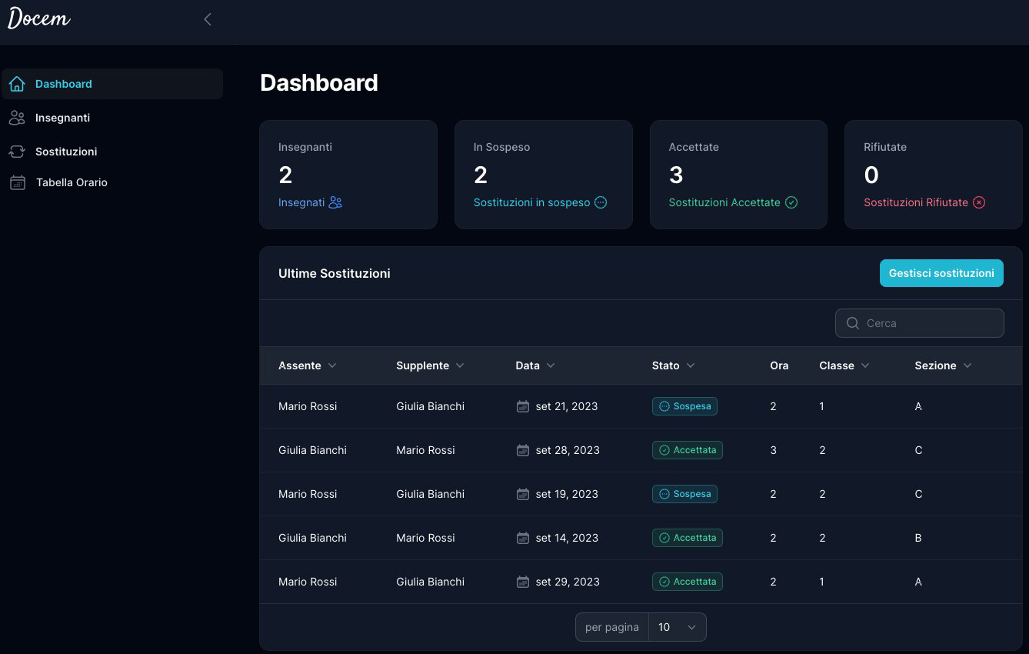Click the calendar icon next to set 21, 2023
1029x654 pixels.
[523, 406]
